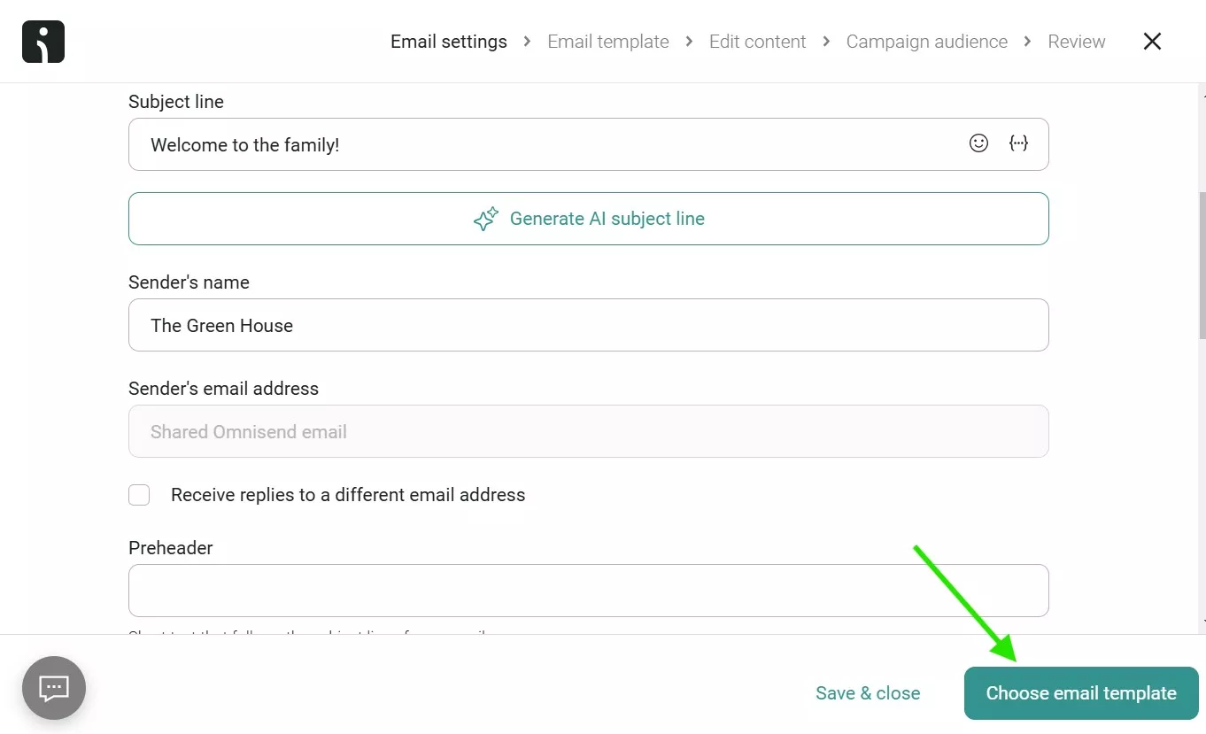The height and width of the screenshot is (734, 1206).
Task: Open the live chat bubble
Action: [x=54, y=688]
